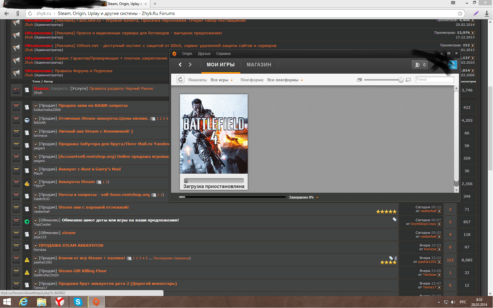Image resolution: width=493 pixels, height=308 pixels.
Task: Click the Battlefield 4 game cover
Action: point(214,134)
